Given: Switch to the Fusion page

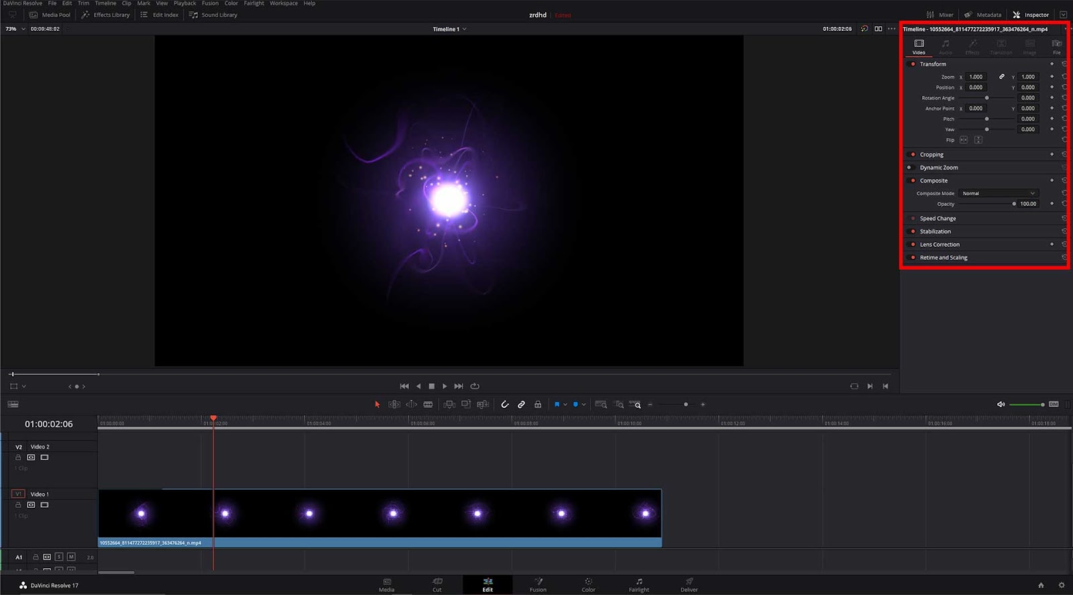Looking at the screenshot, I should coord(538,585).
